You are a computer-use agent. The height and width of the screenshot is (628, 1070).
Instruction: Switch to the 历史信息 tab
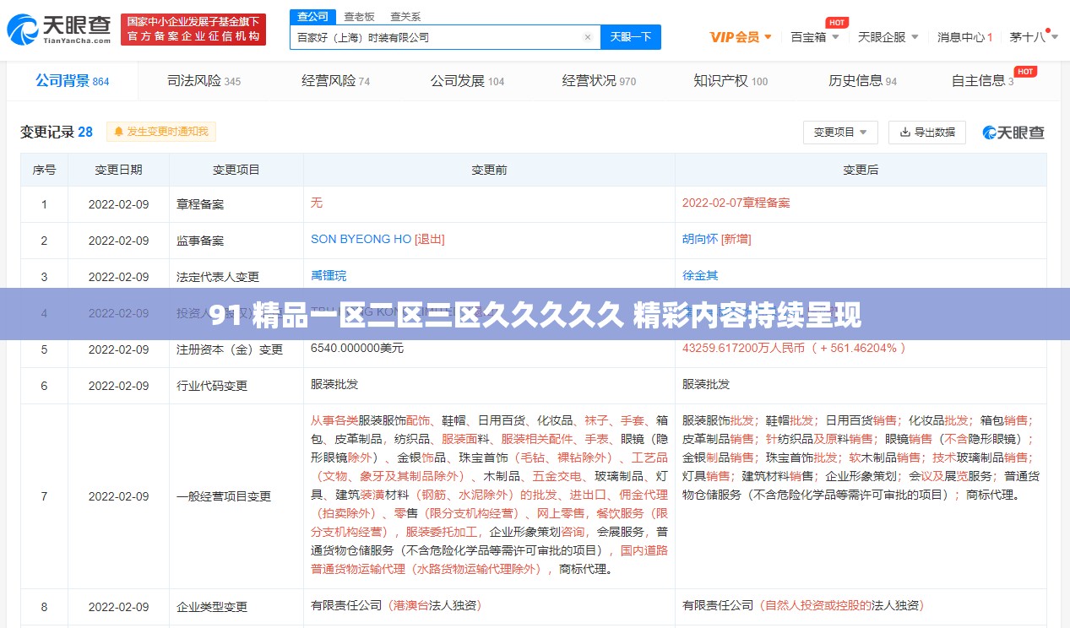click(862, 81)
